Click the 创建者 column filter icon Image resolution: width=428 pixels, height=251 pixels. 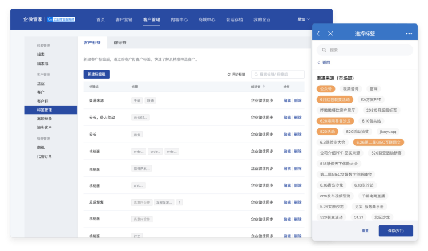pos(264,87)
